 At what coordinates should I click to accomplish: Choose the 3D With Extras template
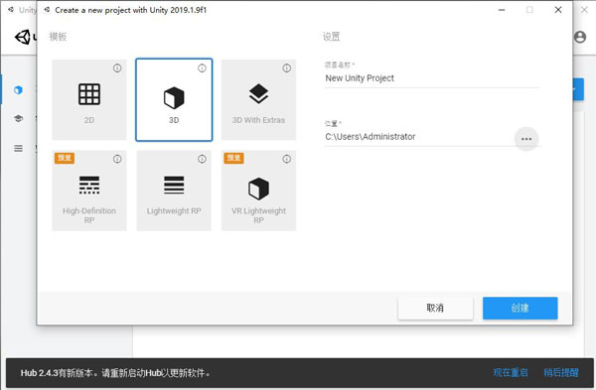(258, 100)
